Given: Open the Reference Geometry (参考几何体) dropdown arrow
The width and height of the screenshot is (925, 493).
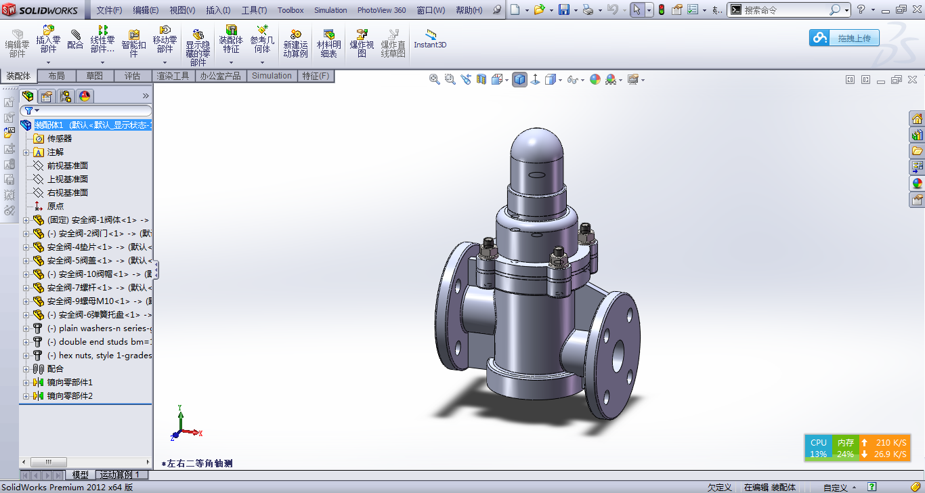Looking at the screenshot, I should 262,63.
